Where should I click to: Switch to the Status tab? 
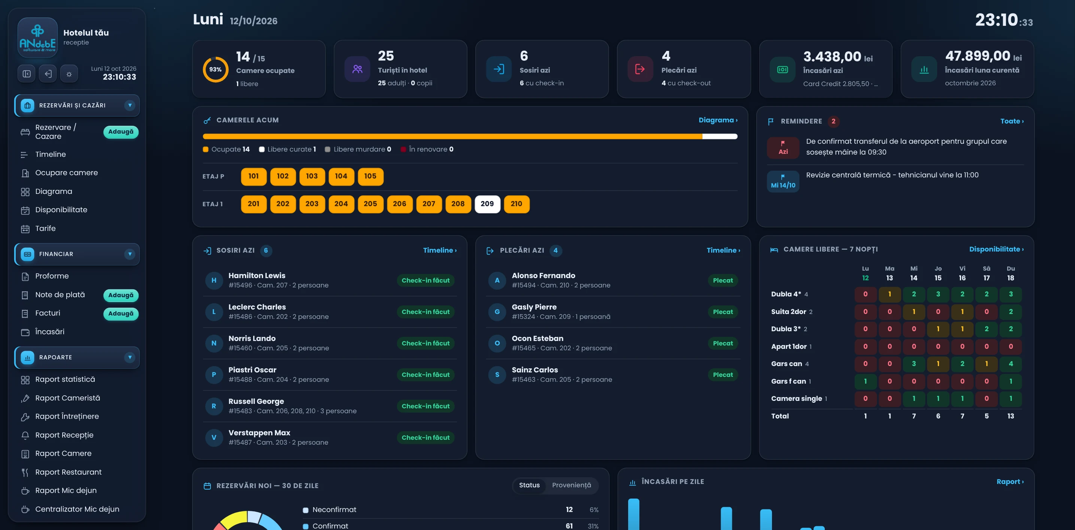[529, 485]
